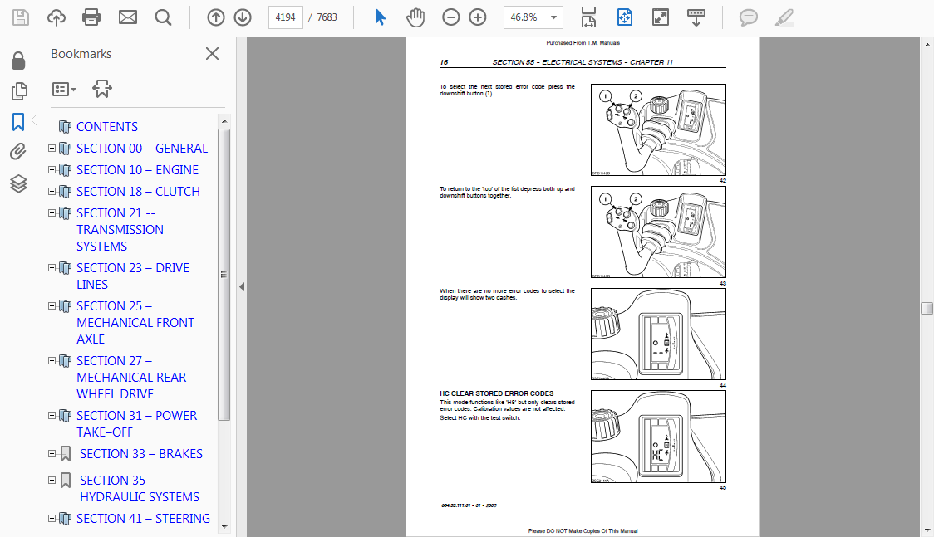Click document scrollbar up arrow
The image size is (934, 537).
927,44
